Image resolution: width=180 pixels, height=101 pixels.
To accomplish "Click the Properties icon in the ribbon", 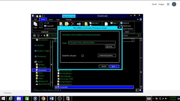I will [106, 24].
